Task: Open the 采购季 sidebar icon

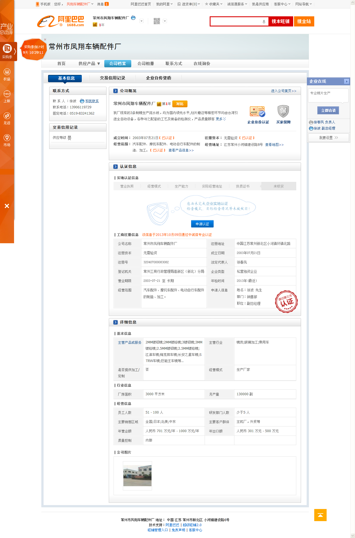Action: pyautogui.click(x=7, y=51)
